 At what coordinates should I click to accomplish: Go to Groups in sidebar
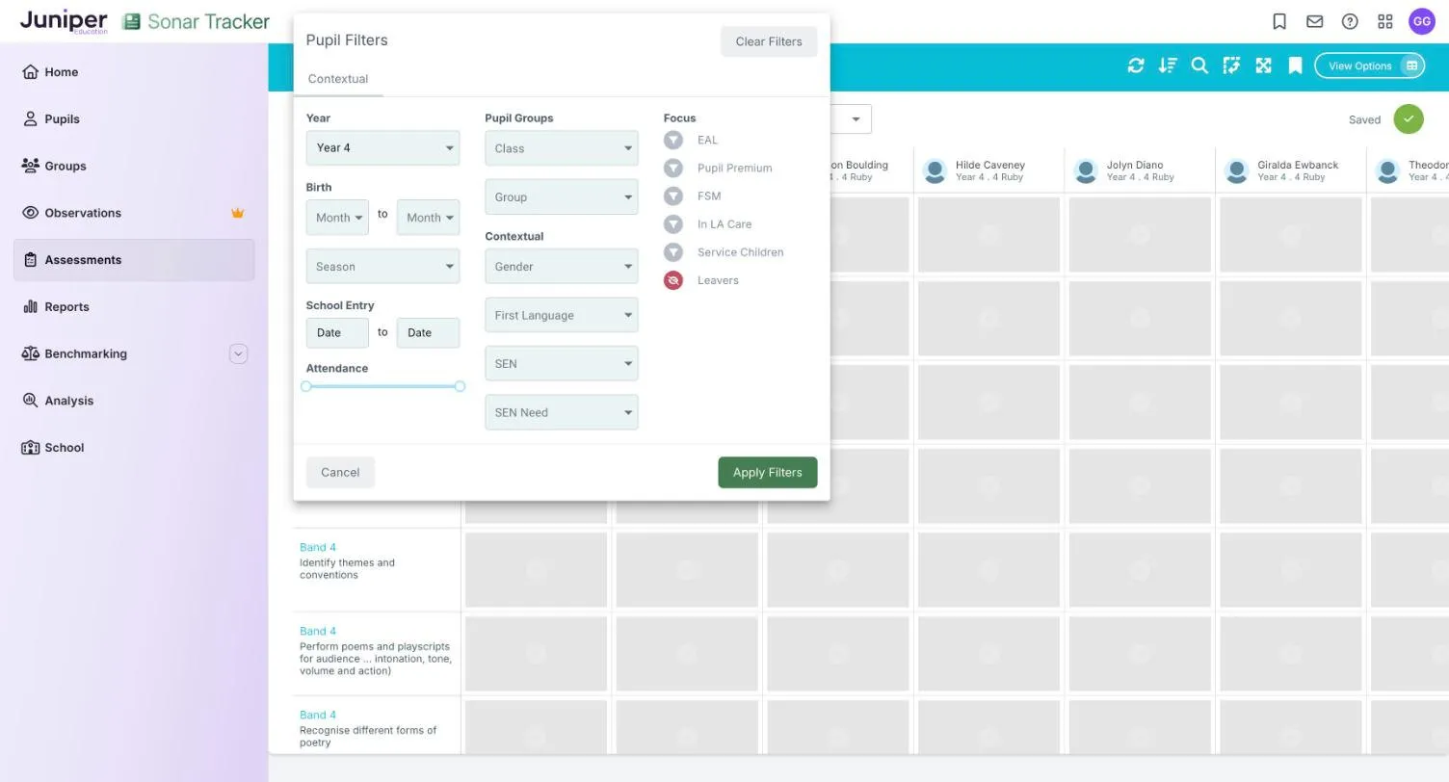134,166
